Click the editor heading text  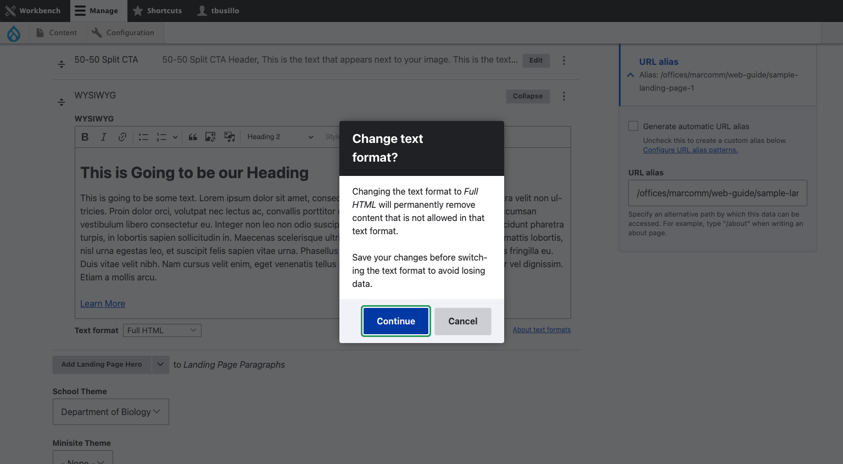(194, 173)
